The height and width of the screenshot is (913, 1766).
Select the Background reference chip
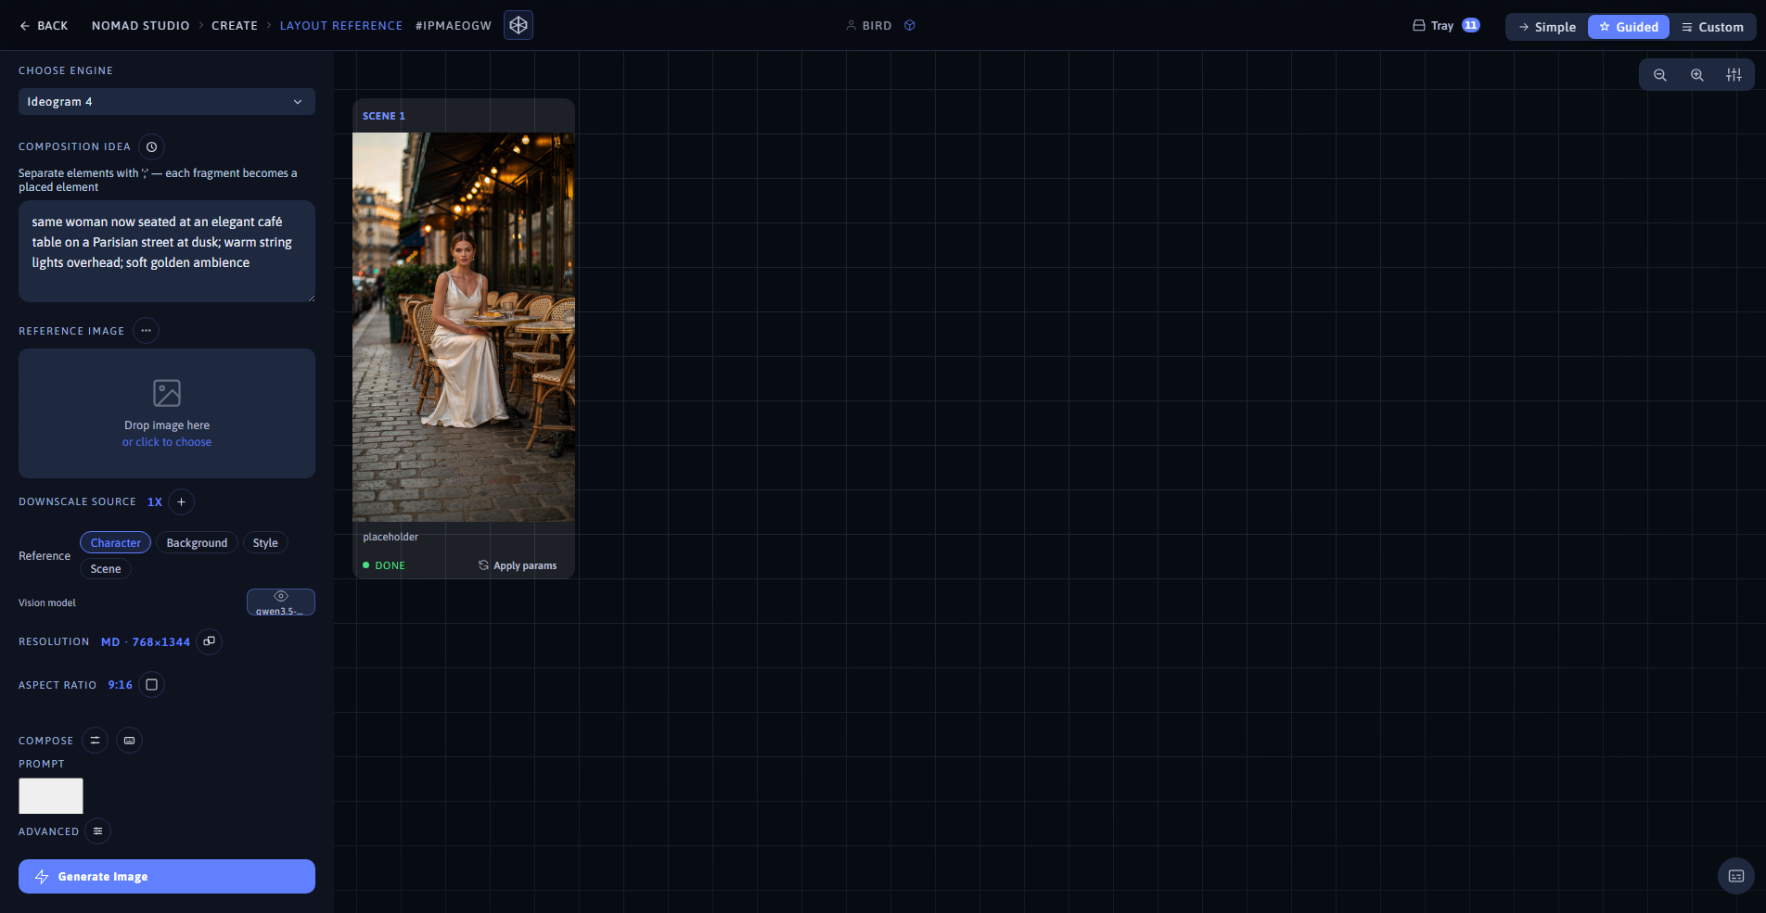pyautogui.click(x=197, y=543)
